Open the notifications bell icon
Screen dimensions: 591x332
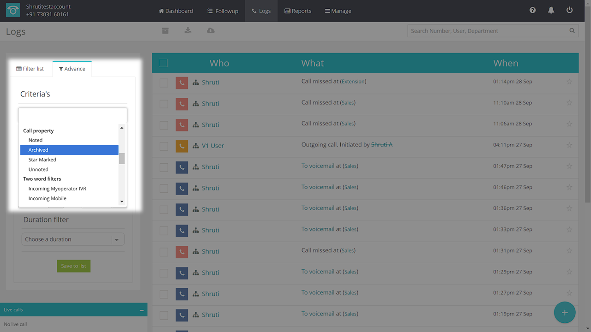[551, 10]
